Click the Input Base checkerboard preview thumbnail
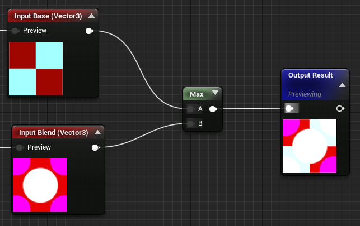Screen dimensions: 360x226 tap(36, 69)
